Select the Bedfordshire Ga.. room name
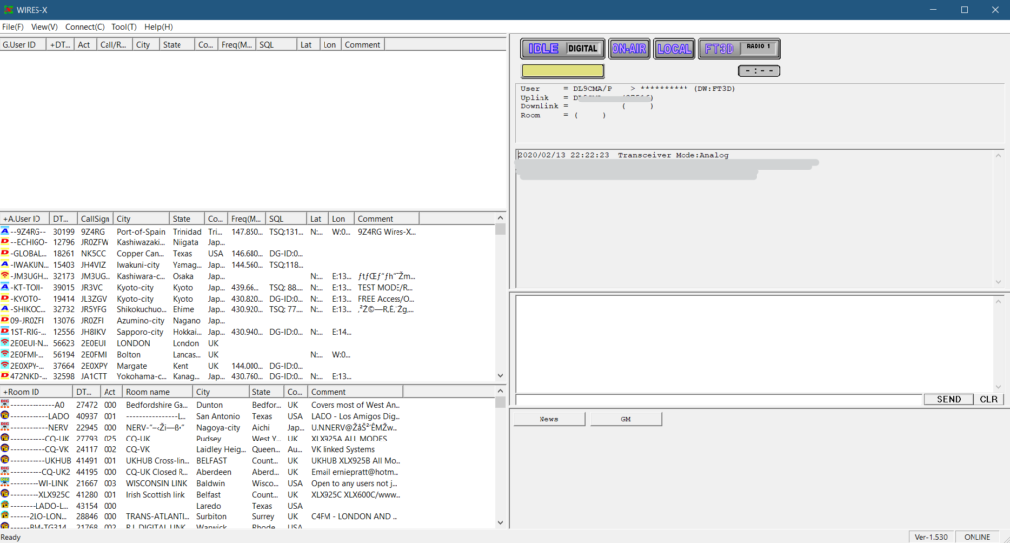This screenshot has height=543, width=1010. tap(157, 405)
